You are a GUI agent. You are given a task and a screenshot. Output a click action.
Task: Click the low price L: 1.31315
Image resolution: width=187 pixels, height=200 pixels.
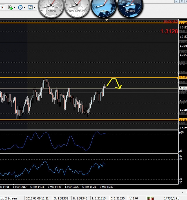tap(99, 198)
